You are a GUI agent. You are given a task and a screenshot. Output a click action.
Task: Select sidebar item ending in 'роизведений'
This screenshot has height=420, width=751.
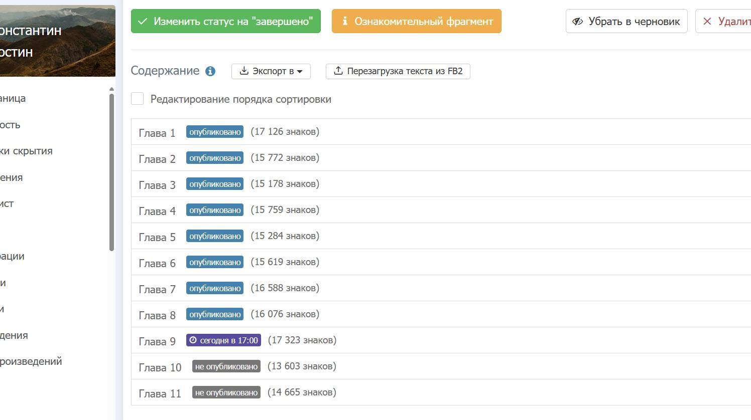click(31, 361)
